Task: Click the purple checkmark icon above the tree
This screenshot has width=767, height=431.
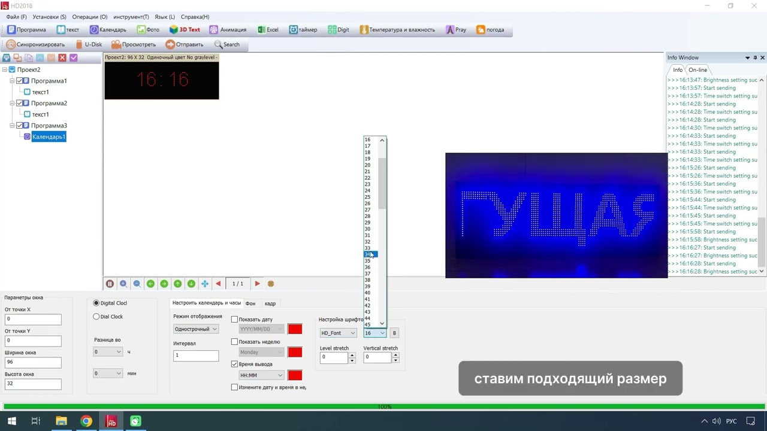Action: (74, 58)
